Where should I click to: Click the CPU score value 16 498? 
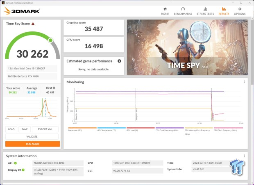[94, 46]
